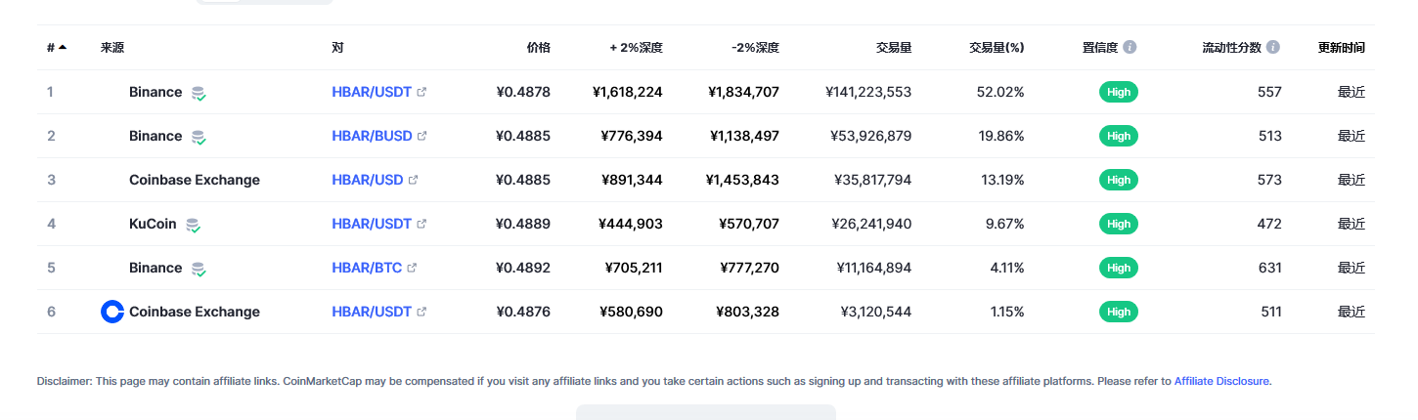Click the info icon next to 置信度

(x=1130, y=47)
